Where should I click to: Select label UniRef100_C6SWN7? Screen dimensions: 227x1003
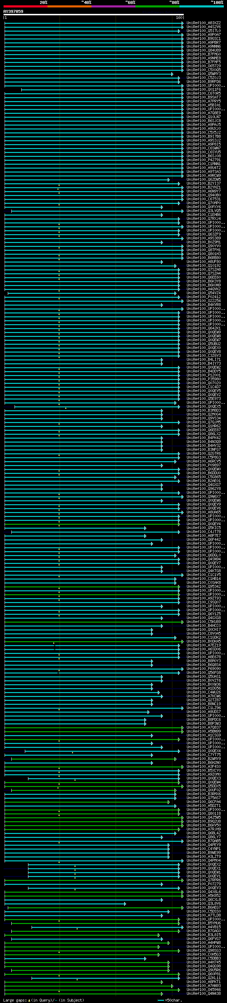[x=204, y=148]
